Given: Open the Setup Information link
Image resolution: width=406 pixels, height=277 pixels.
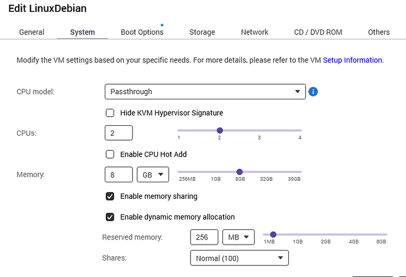Looking at the screenshot, I should pos(352,60).
